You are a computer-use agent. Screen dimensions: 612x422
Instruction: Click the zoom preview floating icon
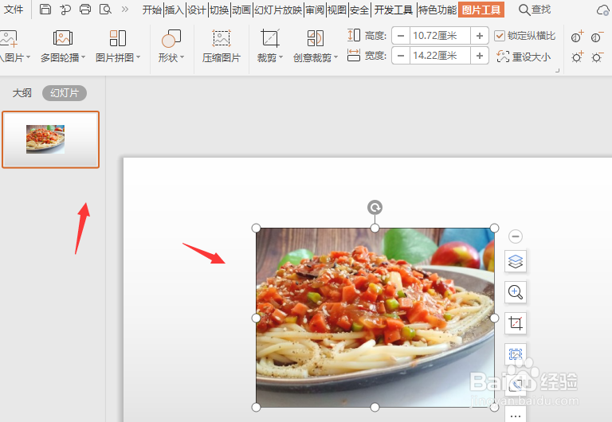pos(516,292)
